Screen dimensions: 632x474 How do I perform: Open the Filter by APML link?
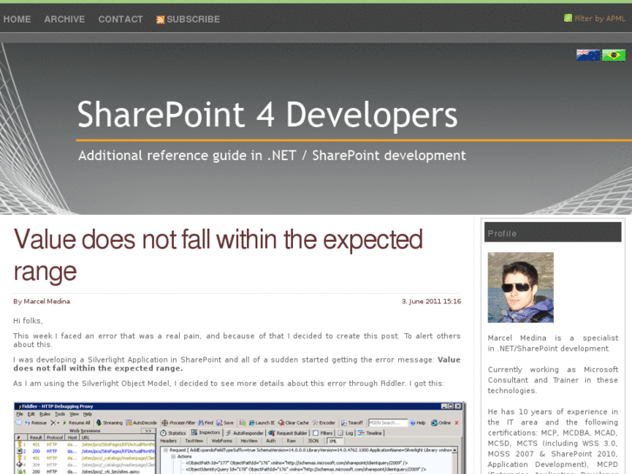click(x=600, y=18)
